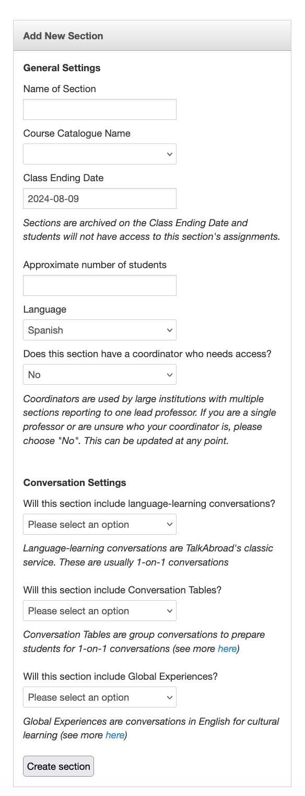Open the Course Catalogue Name dropdown

click(x=100, y=154)
